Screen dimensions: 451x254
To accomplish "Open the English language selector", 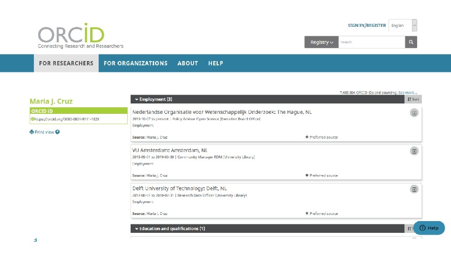I will click(x=403, y=25).
